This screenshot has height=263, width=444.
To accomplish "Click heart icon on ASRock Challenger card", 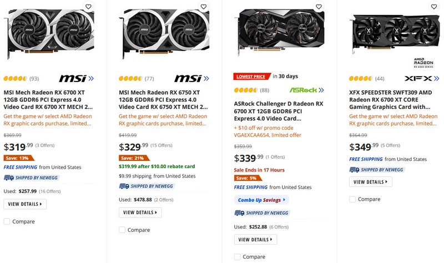I will click(319, 7).
